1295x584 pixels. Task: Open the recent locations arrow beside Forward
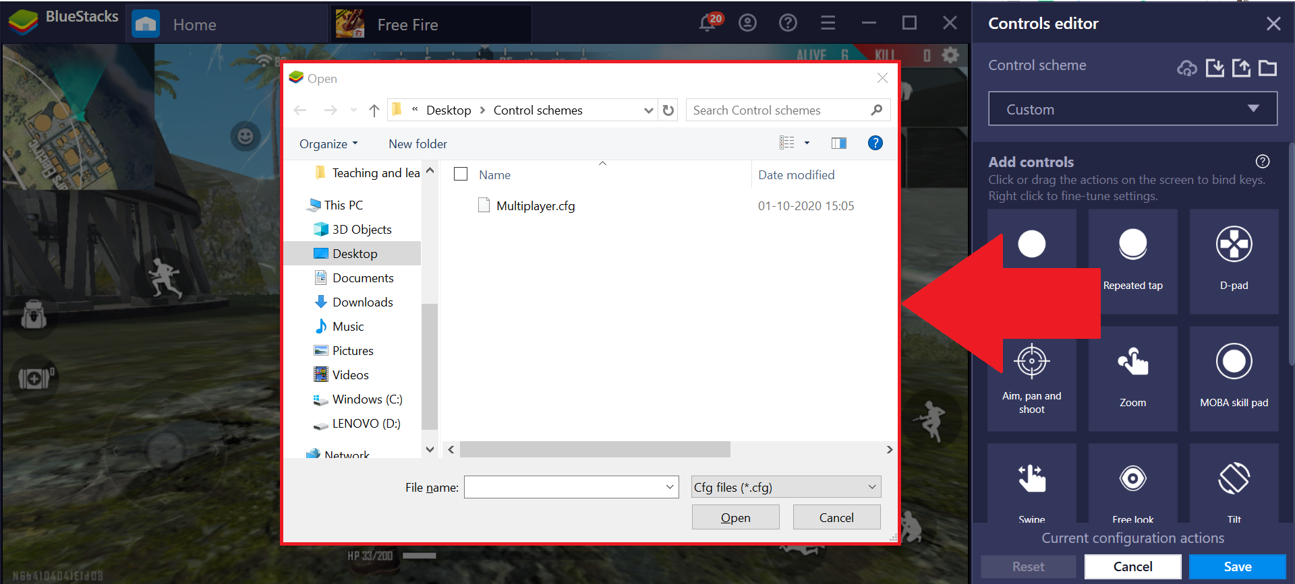(x=353, y=110)
